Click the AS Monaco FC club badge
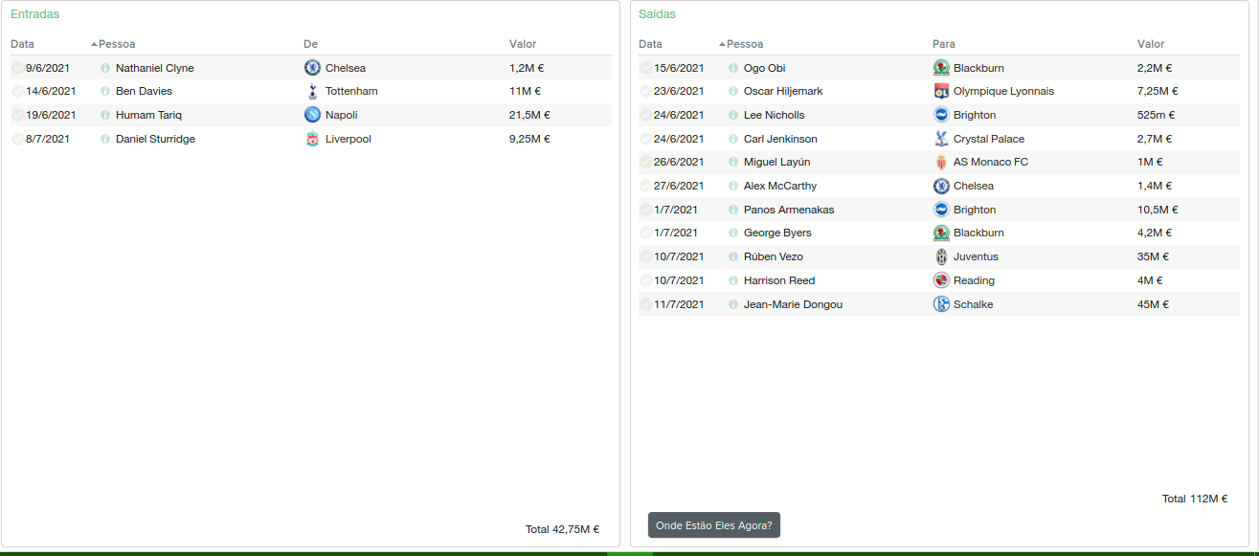Viewport: 1259px width, 556px height. coord(941,162)
